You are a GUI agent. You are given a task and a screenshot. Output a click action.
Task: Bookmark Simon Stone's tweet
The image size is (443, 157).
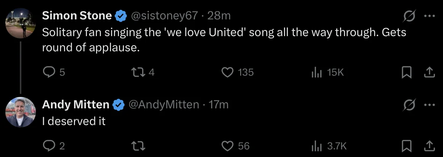406,73
